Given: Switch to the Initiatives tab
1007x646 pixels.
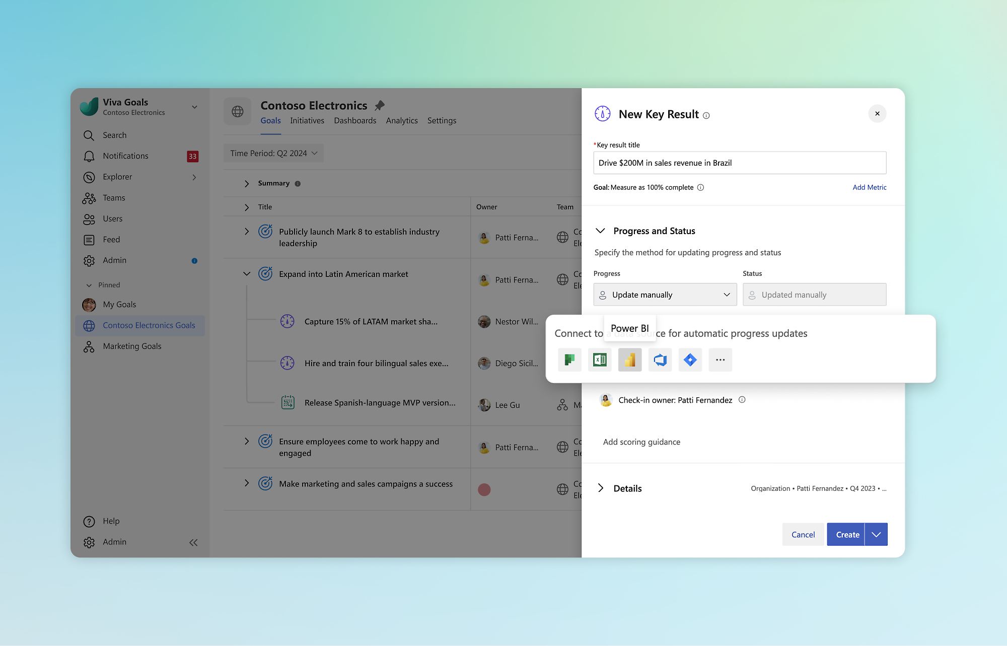Looking at the screenshot, I should point(307,121).
